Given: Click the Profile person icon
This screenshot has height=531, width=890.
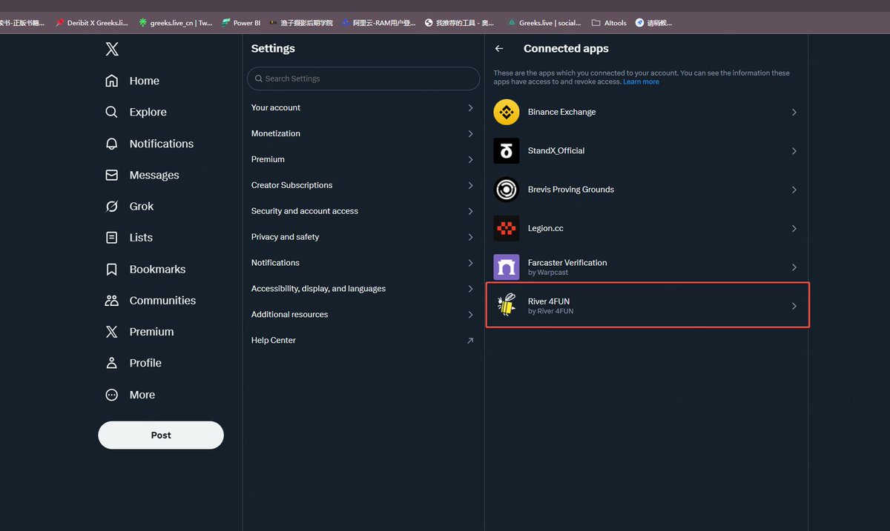Looking at the screenshot, I should [x=112, y=363].
